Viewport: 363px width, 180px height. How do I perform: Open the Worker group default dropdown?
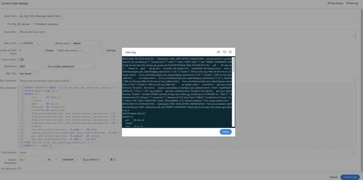click(87, 43)
